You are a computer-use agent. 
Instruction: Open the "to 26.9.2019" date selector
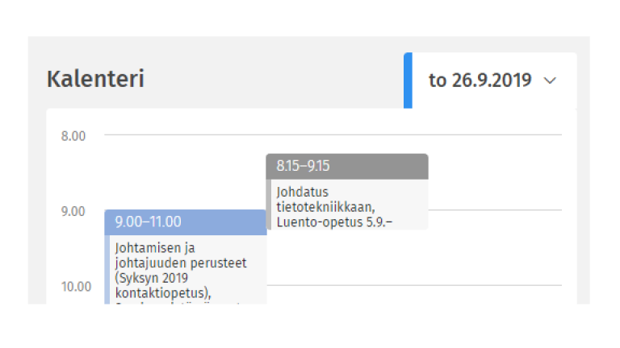click(480, 81)
